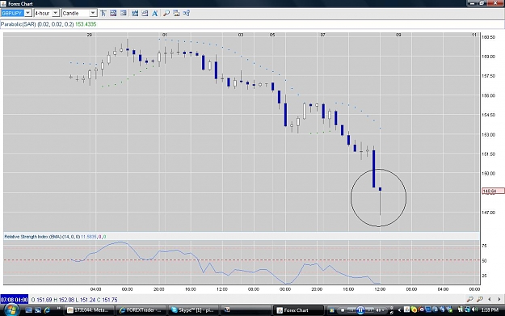Stop playback in taskbar media player
The height and width of the screenshot is (316, 505).
pos(343,310)
